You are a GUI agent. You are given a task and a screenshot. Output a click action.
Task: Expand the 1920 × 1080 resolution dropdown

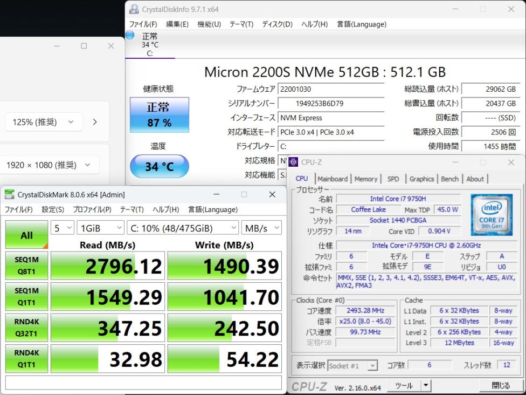[52, 165]
